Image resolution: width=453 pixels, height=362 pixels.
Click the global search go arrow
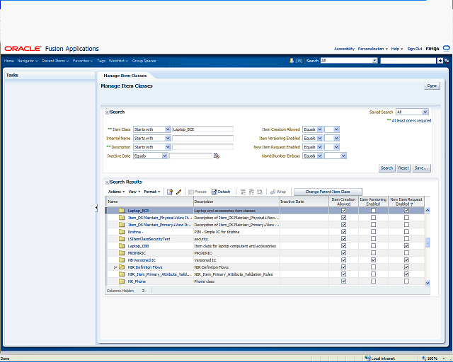(x=440, y=61)
